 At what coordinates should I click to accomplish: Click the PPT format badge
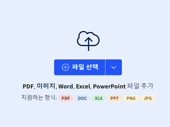(x=115, y=98)
